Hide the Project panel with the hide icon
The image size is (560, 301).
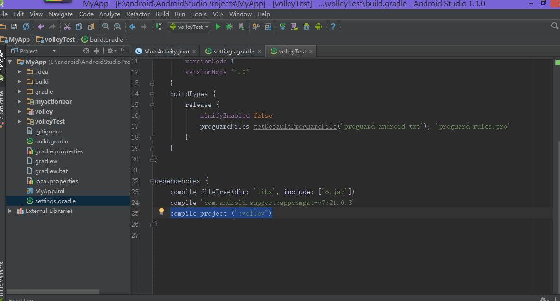coord(124,51)
